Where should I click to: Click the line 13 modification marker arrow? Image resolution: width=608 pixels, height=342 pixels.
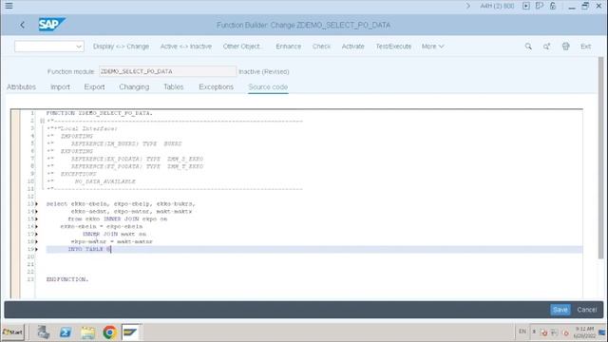pos(36,204)
